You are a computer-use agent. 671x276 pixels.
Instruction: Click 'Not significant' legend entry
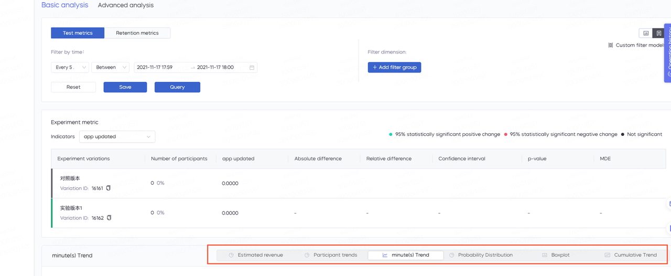tap(642, 134)
